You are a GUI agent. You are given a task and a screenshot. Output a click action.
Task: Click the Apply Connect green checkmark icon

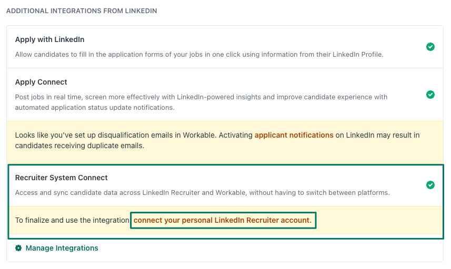tap(430, 95)
